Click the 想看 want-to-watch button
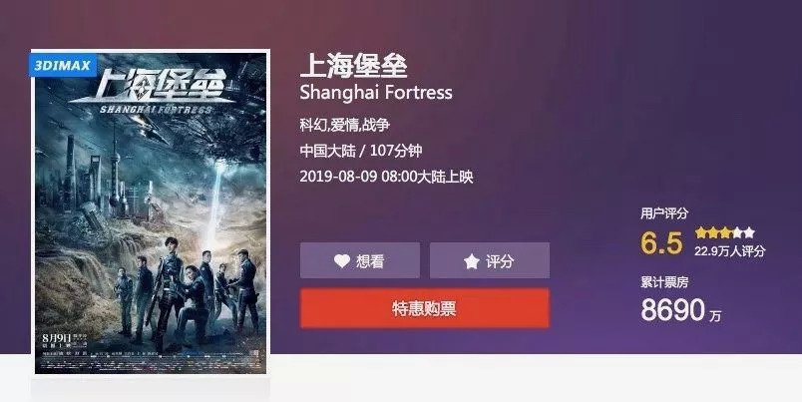802x402 pixels. point(360,260)
